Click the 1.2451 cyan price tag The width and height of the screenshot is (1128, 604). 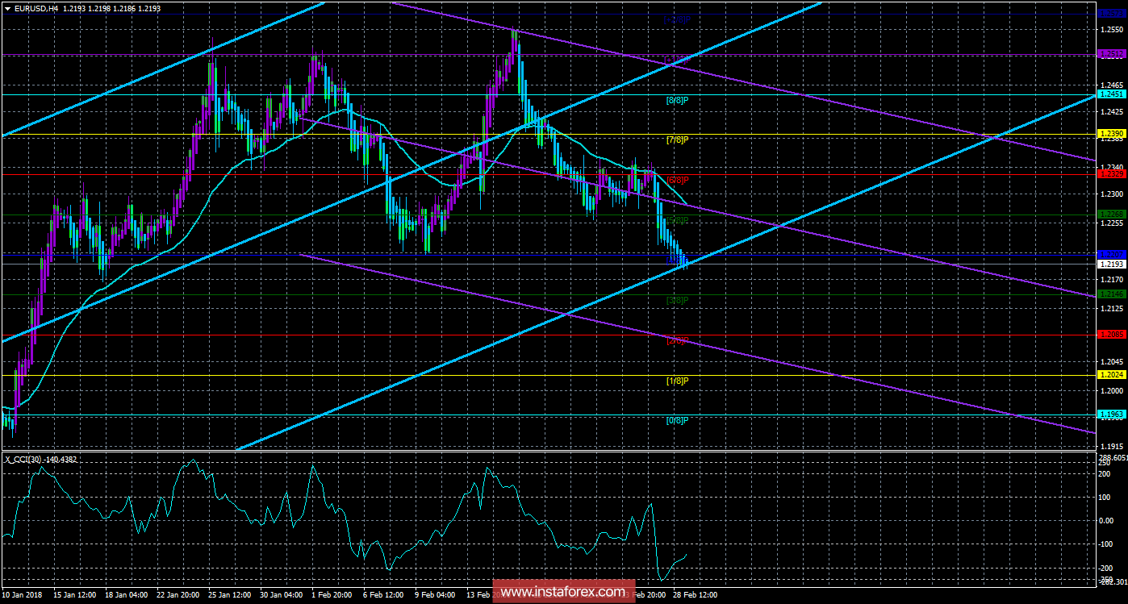pos(1111,94)
